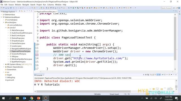Click Remove Launch icon in Console
This screenshot has width=181, height=101.
click(146, 75)
